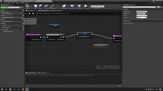Click the Find toolbar icon

pyautogui.click(x=46, y=6)
